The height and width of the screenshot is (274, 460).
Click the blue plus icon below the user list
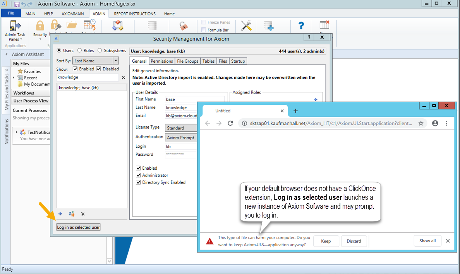pyautogui.click(x=60, y=214)
